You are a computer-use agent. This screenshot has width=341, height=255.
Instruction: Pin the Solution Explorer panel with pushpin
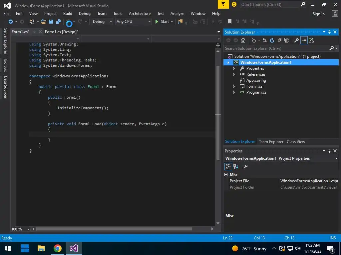[329, 32]
